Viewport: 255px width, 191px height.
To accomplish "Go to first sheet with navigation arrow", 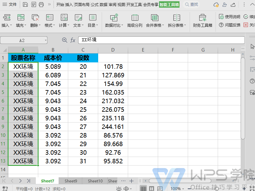I will coord(4,181).
